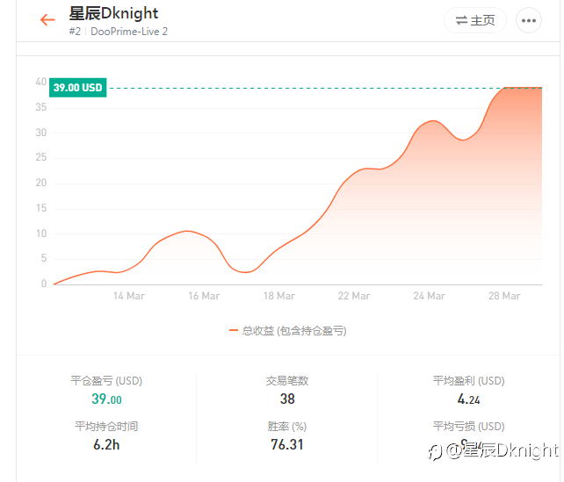Click the 星辰Dknight account title

pos(113,13)
